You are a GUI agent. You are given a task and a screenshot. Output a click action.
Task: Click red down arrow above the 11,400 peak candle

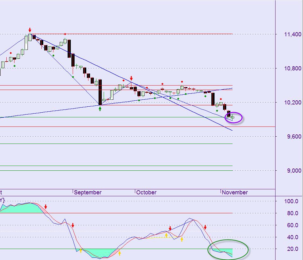[30, 30]
